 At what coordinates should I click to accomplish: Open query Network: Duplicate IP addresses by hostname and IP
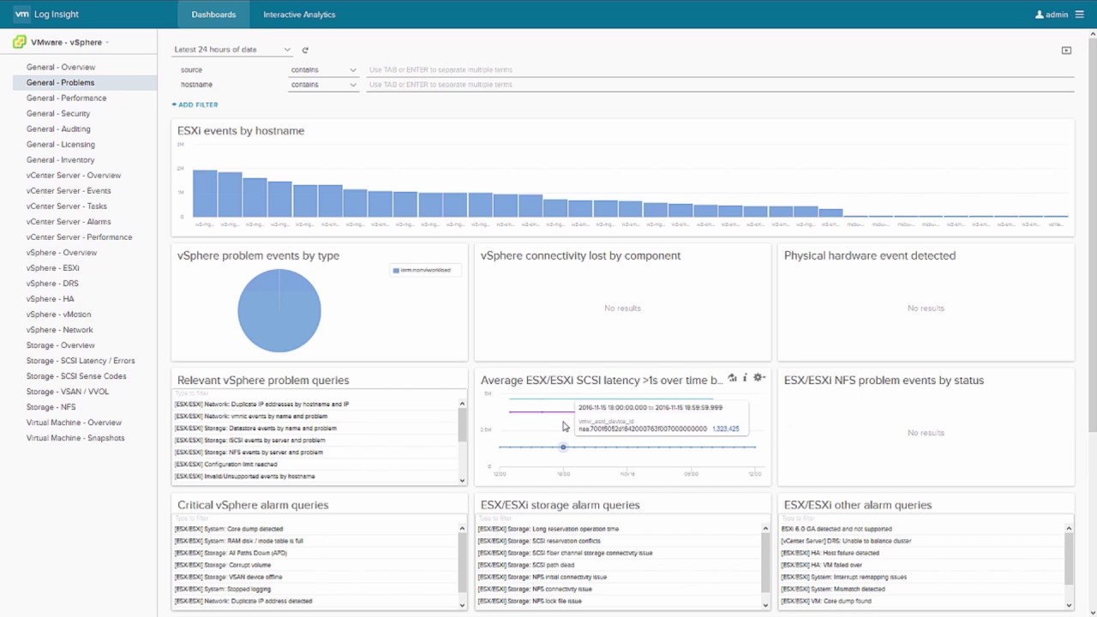coord(261,404)
